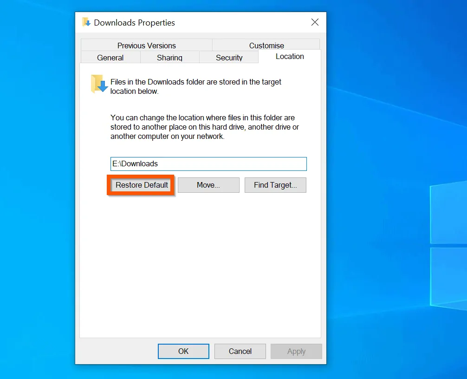
Task: Click the folder download icon above the description
Action: pyautogui.click(x=97, y=84)
